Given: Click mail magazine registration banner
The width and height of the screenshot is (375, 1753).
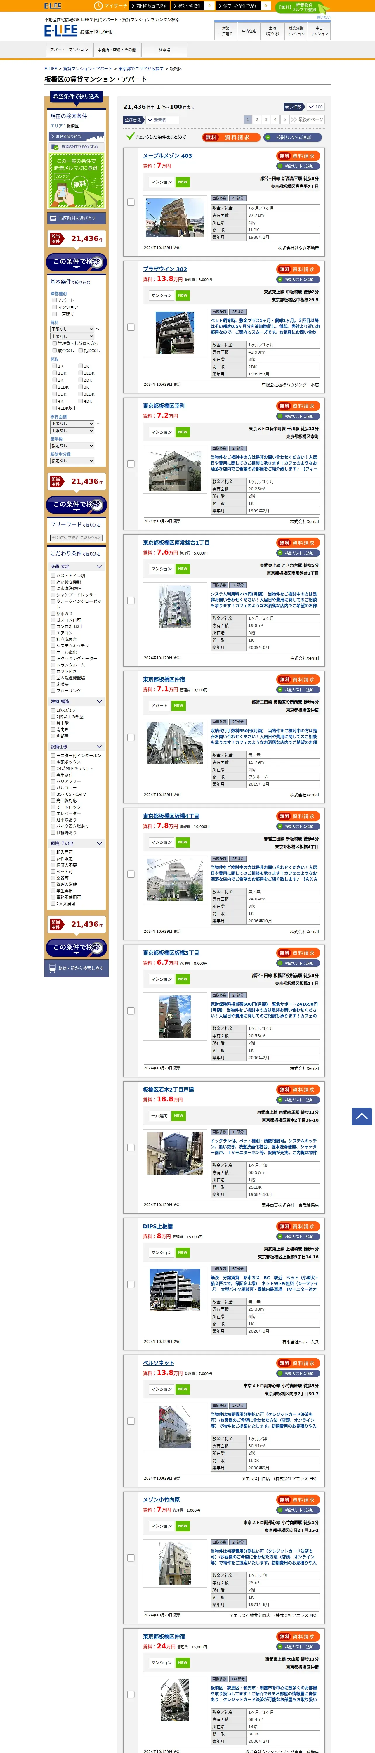Looking at the screenshot, I should 76,180.
